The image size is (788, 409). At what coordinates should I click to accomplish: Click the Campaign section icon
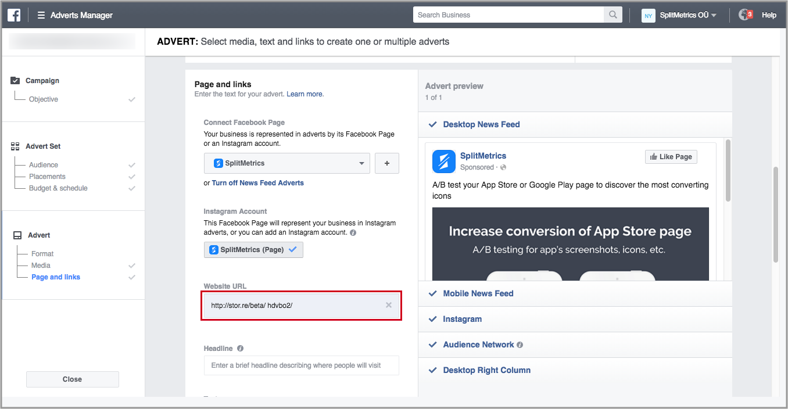pos(15,81)
